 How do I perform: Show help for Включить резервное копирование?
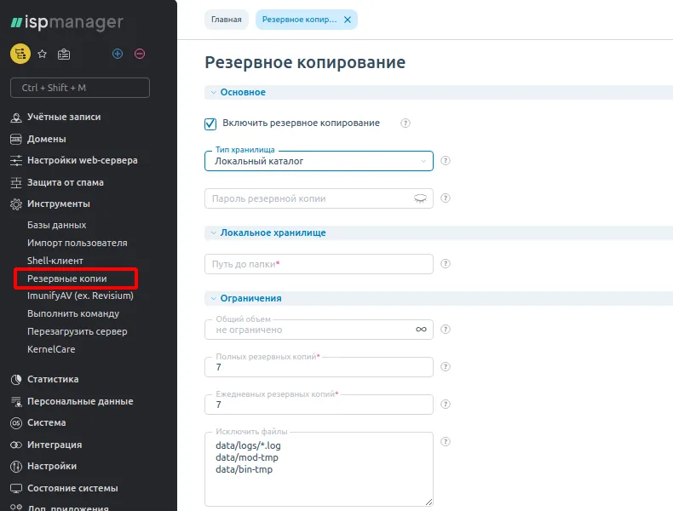coord(406,123)
